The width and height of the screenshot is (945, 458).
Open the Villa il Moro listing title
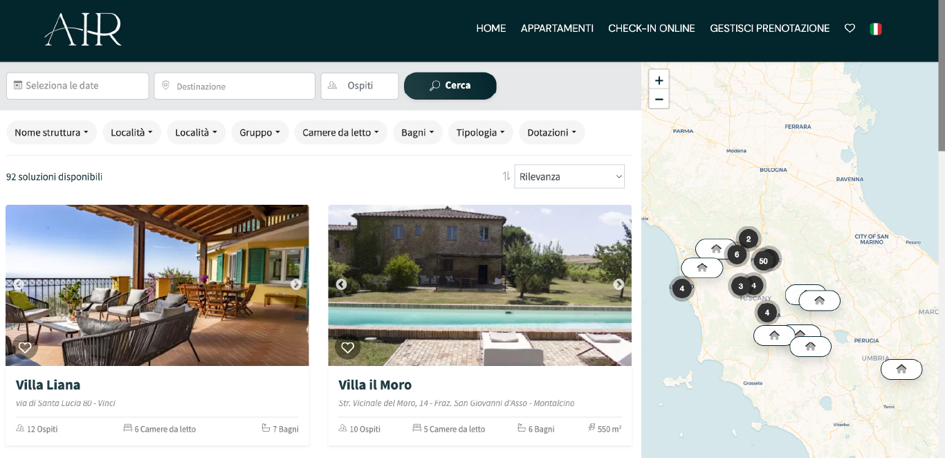click(x=375, y=385)
